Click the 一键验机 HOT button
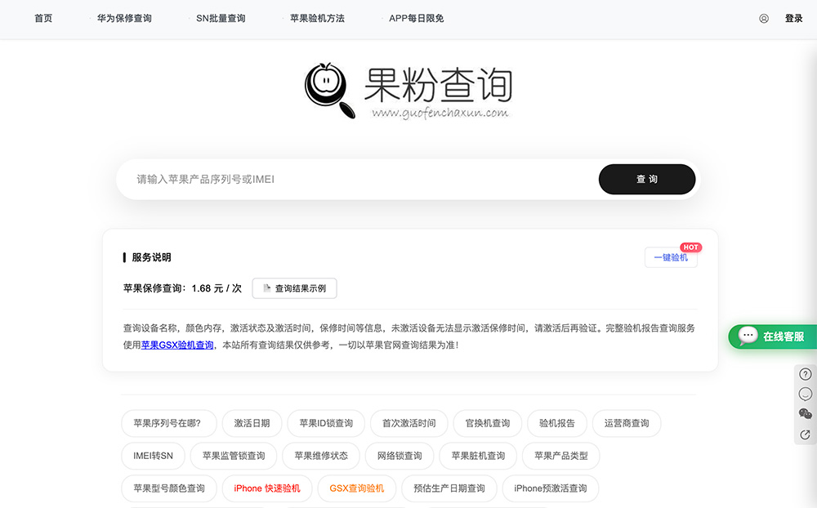The width and height of the screenshot is (817, 508). tap(671, 257)
